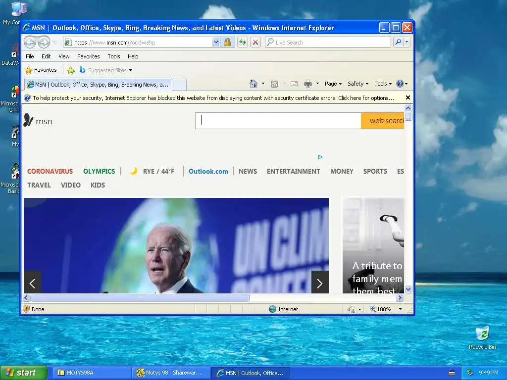Click the moon weather icon

click(134, 171)
